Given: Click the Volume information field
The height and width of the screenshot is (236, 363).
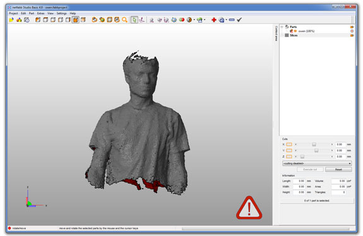Looking at the screenshot, I should (338, 181).
